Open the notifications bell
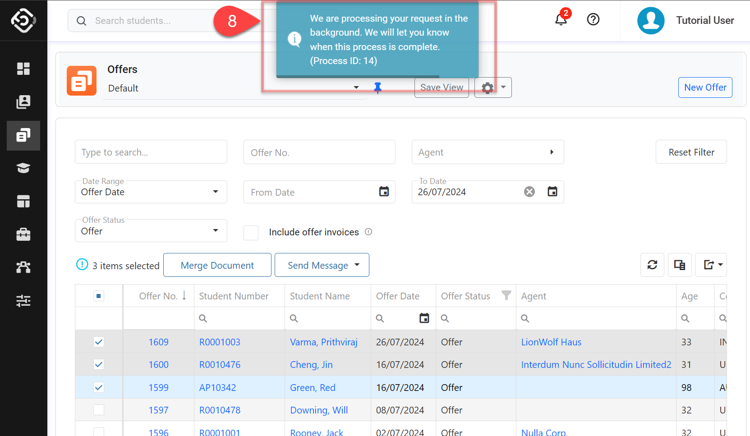The height and width of the screenshot is (436, 750). [561, 20]
